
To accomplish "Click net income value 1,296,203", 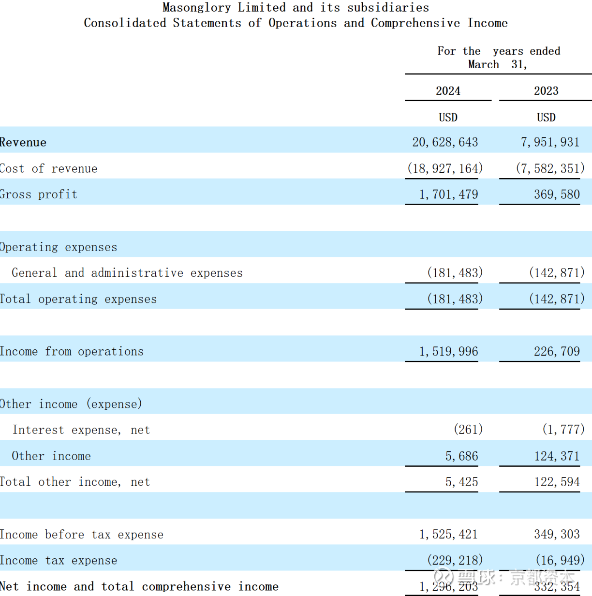I will (x=448, y=586).
